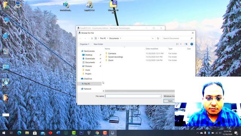The width and height of the screenshot is (241, 136).
Task: Click the EasyBCD shortcut on the desktop
Action: [x=89, y=6]
